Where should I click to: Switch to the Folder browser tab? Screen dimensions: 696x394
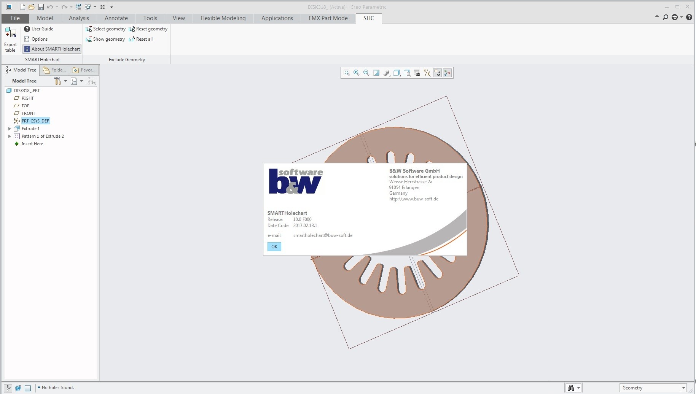(x=54, y=70)
